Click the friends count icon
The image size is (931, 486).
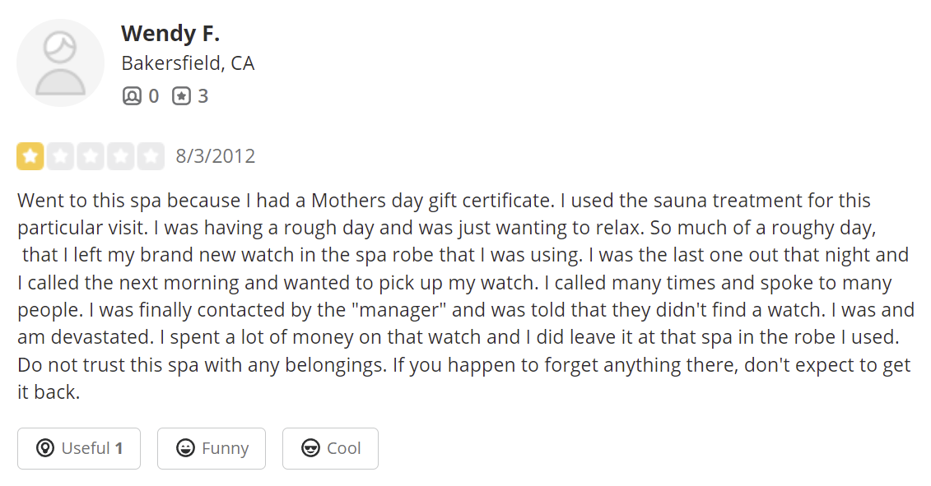coord(132,96)
